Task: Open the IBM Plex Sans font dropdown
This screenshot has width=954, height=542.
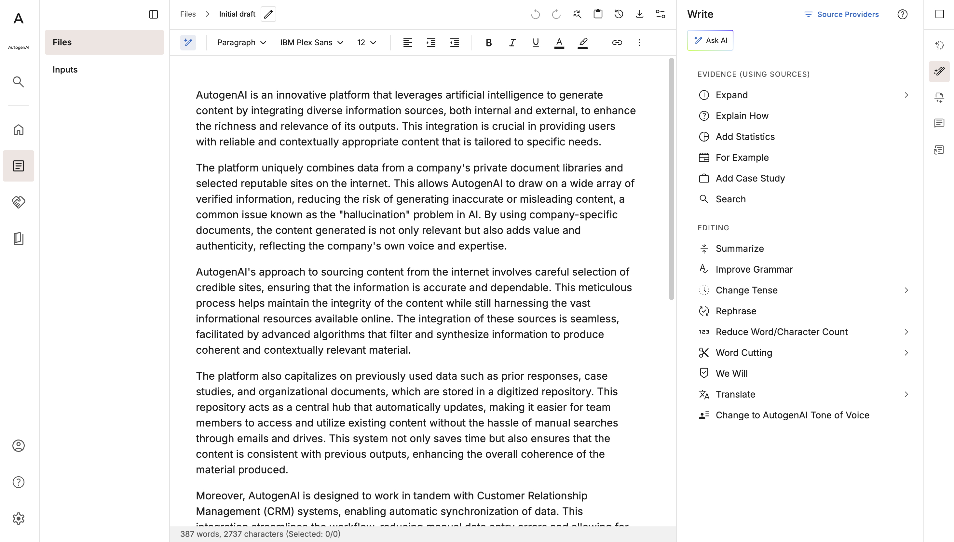Action: 312,42
